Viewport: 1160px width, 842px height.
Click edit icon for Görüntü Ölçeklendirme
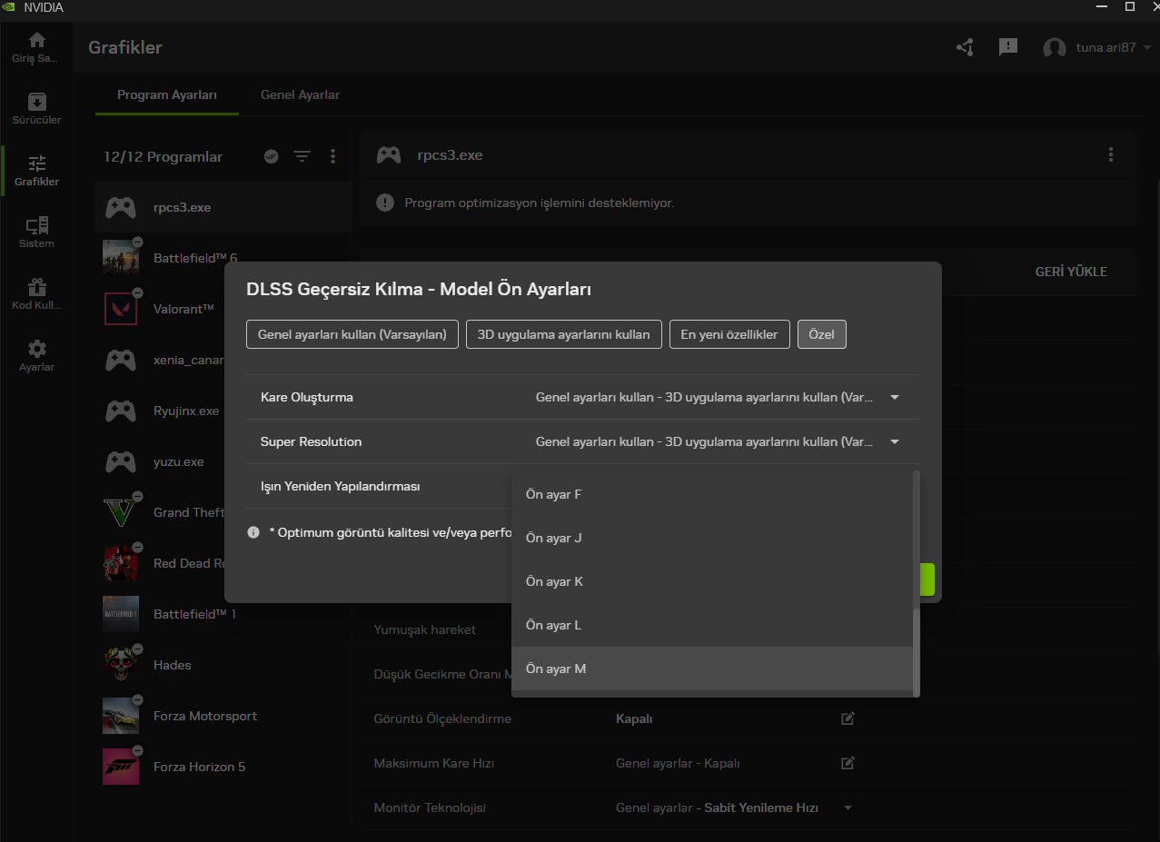pos(848,718)
